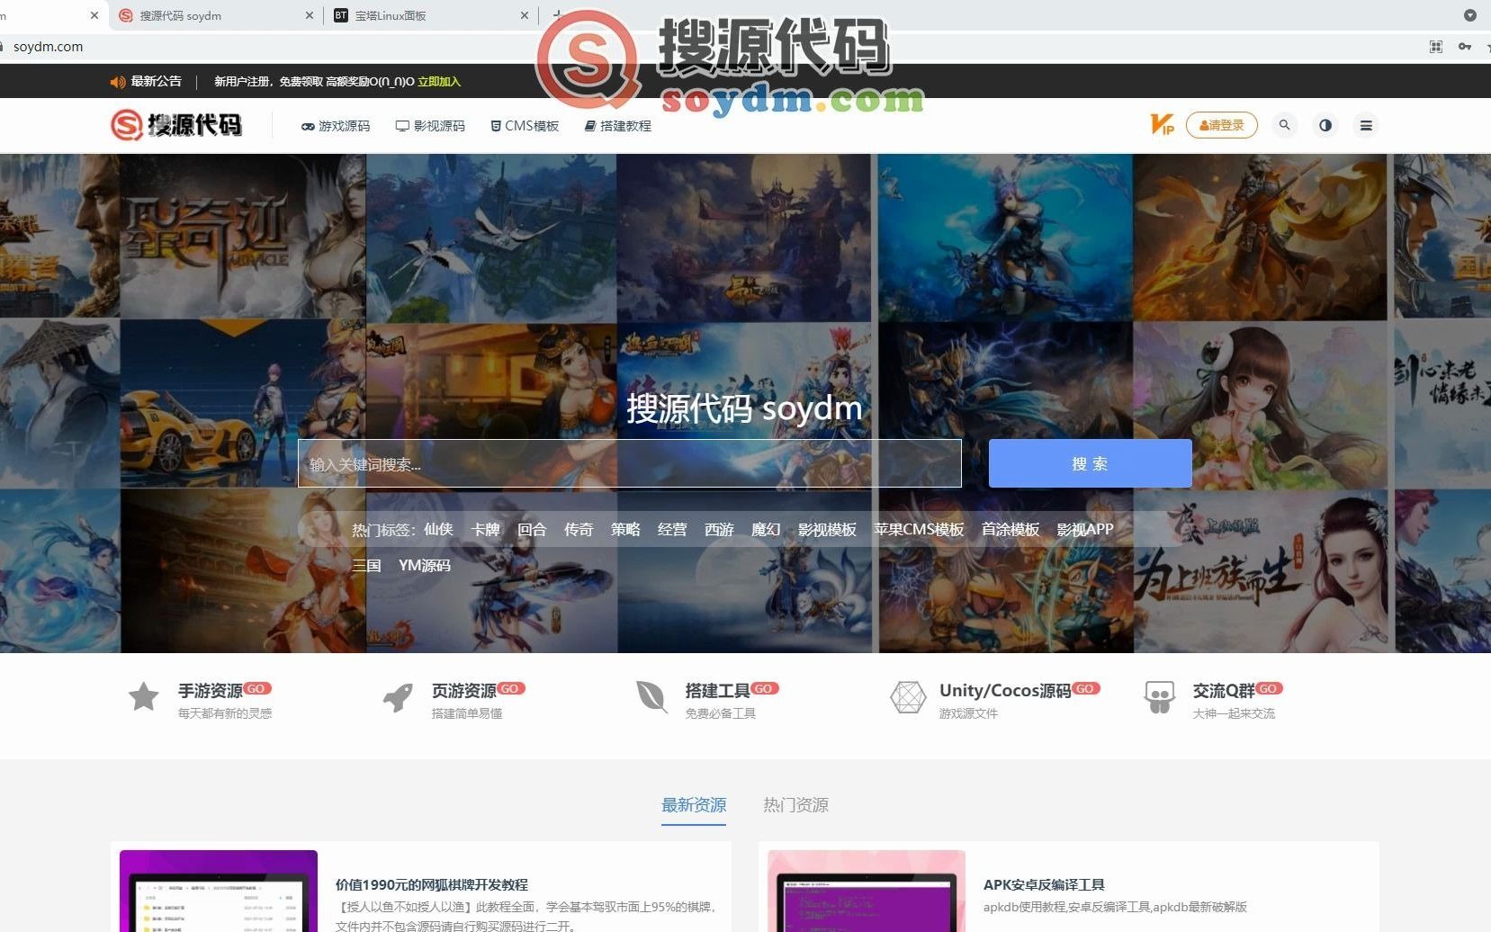Image resolution: width=1491 pixels, height=932 pixels.
Task: Click the group icon beside 交流Q群
Action: 1160,697
